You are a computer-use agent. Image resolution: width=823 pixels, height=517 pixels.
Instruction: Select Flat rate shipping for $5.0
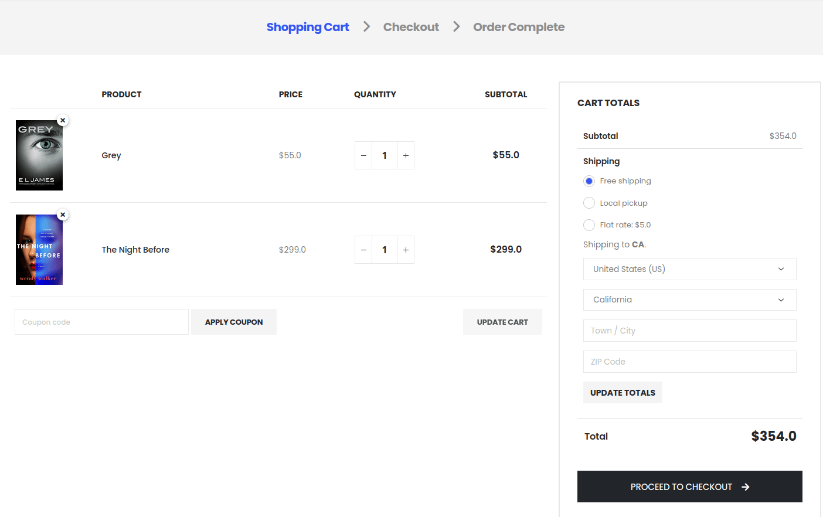589,225
